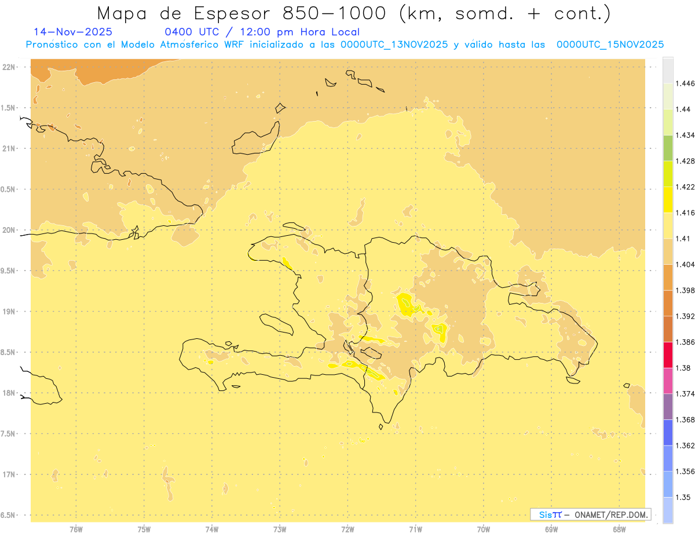Viewport: 695px width, 537px height.
Task: Click the legend value '1.44'
Action: pos(683,109)
